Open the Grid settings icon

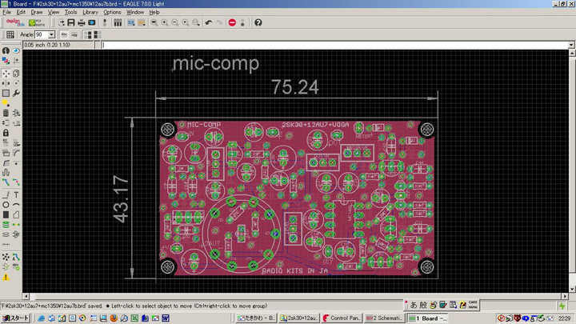tap(10, 34)
